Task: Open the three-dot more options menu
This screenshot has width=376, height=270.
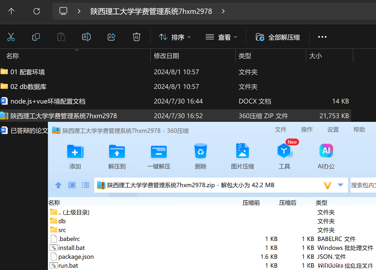Action: (322, 37)
